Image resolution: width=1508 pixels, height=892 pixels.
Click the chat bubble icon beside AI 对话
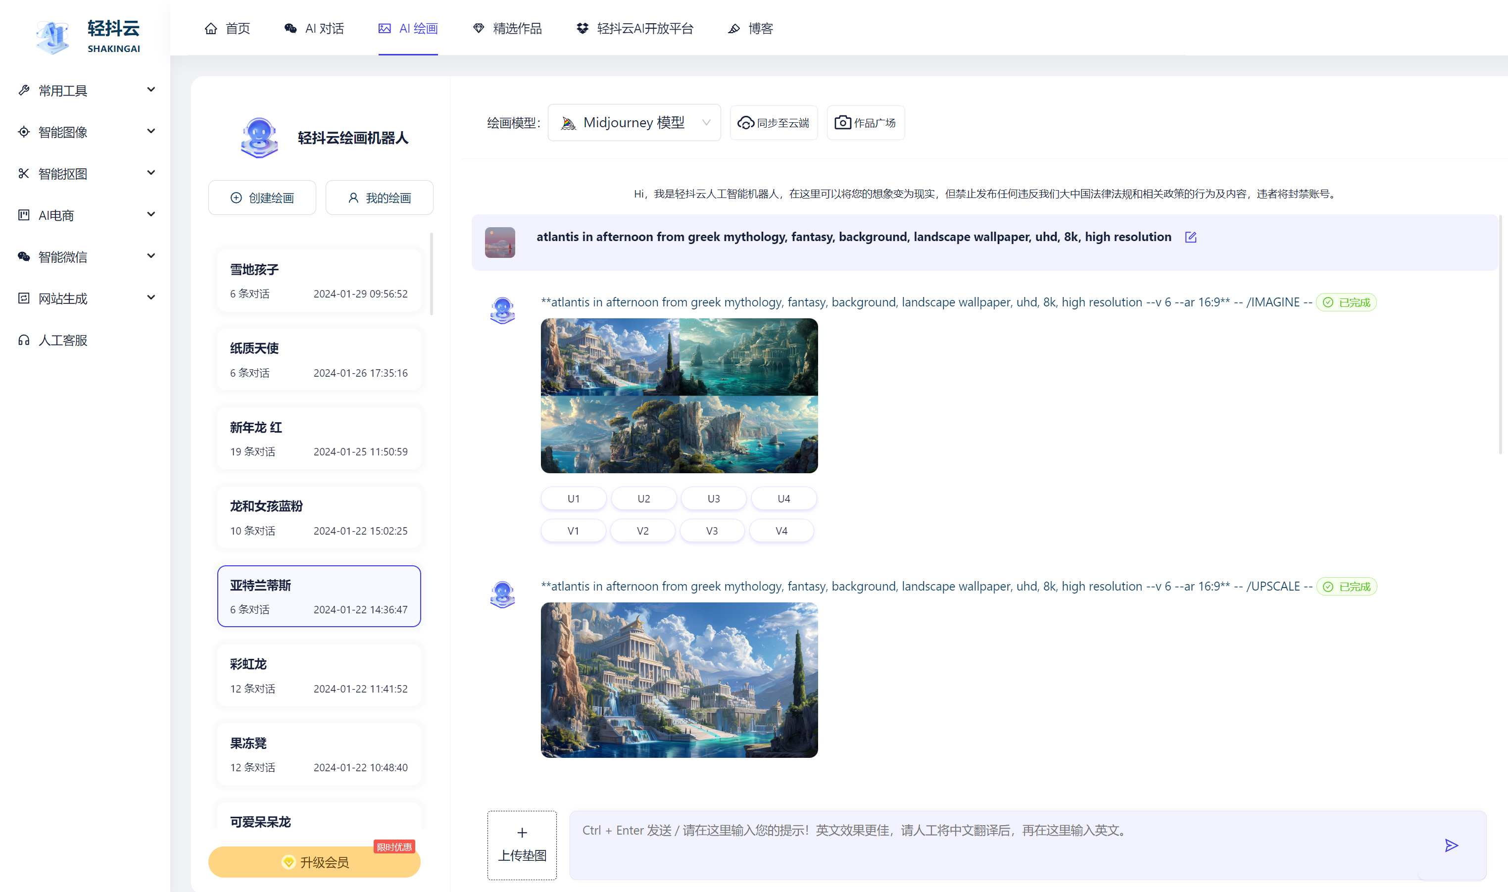pos(291,28)
